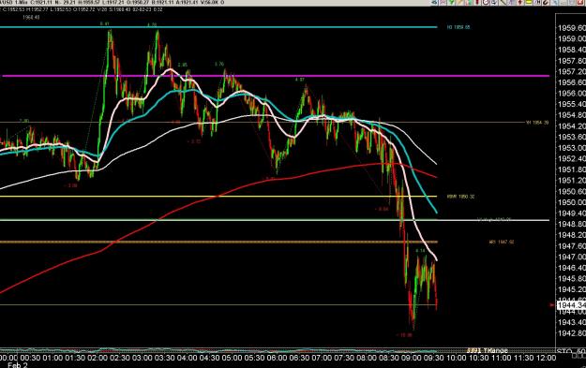Click the red X toolbar icon

581,2
